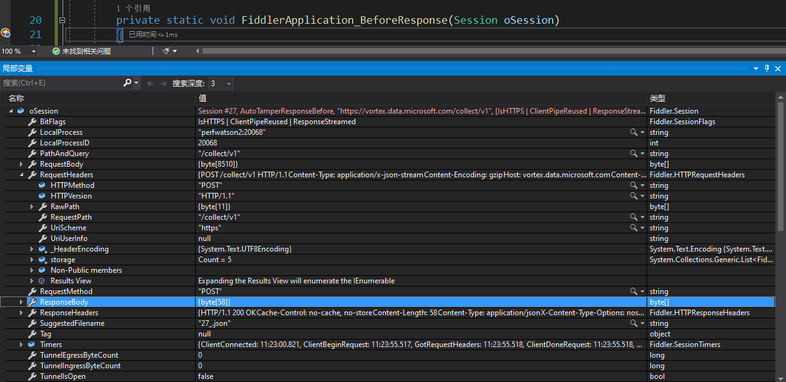Click the locals search input field
Viewport: 786px width, 382px height.
[x=59, y=83]
